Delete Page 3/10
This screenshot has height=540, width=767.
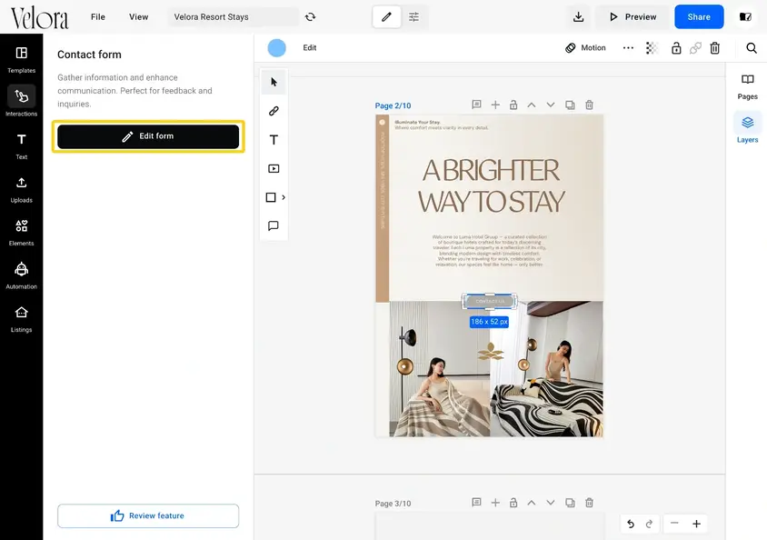coord(590,503)
